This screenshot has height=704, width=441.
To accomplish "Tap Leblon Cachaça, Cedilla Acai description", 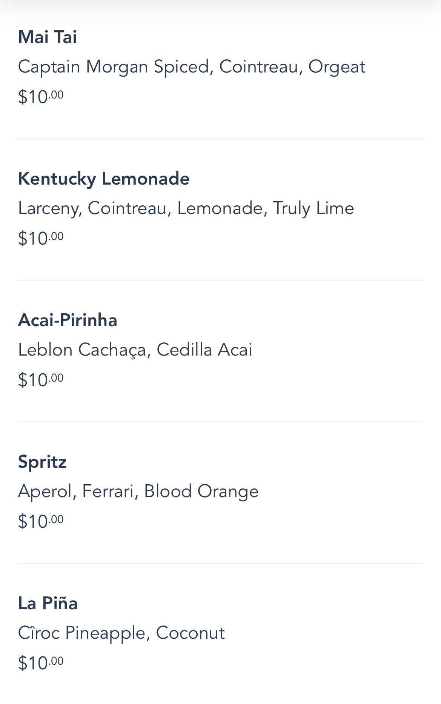I will click(135, 350).
